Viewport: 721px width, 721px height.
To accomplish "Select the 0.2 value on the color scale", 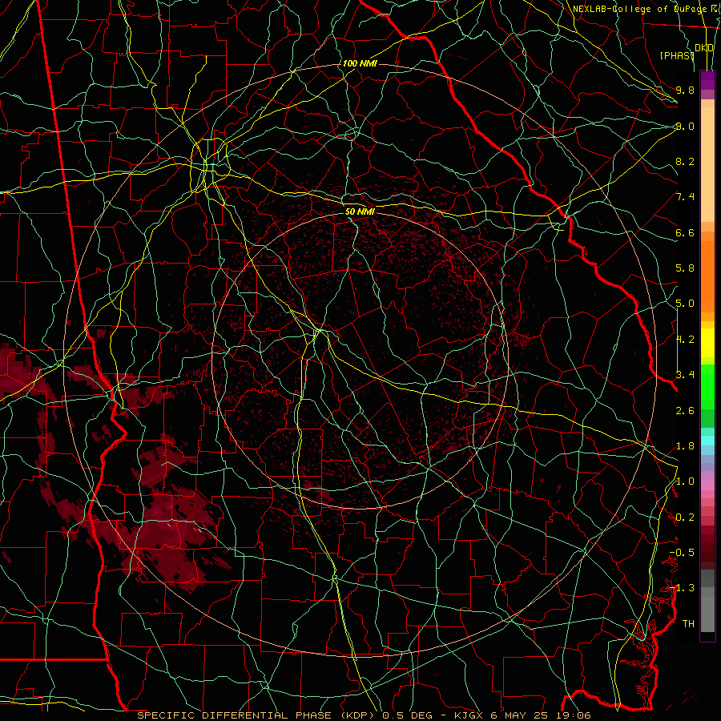I will tap(685, 518).
